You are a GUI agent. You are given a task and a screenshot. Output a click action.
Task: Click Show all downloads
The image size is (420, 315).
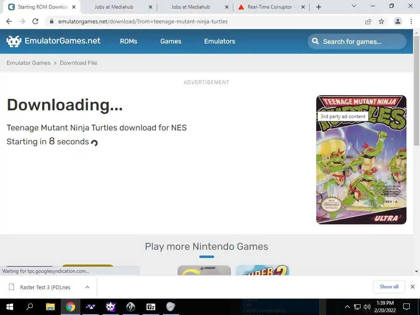(389, 287)
